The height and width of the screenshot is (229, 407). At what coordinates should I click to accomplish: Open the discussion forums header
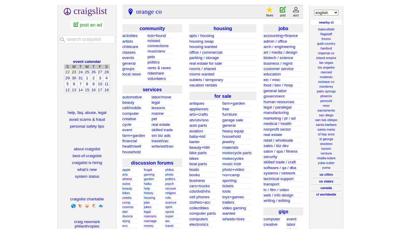point(152,163)
